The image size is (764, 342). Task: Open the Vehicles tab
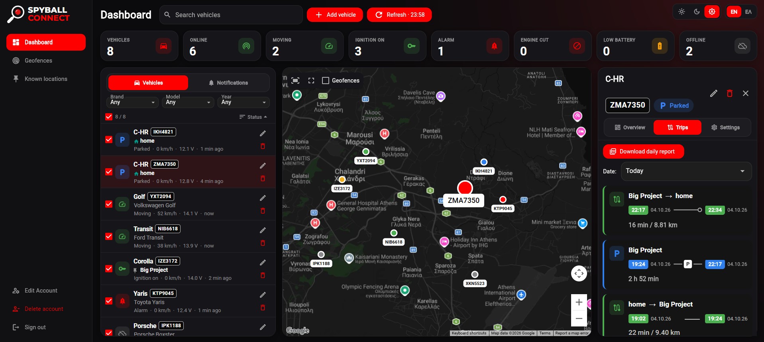[148, 83]
